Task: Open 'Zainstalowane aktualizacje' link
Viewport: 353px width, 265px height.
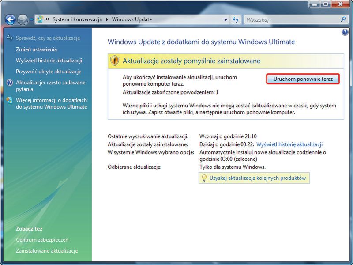Action: [47, 251]
